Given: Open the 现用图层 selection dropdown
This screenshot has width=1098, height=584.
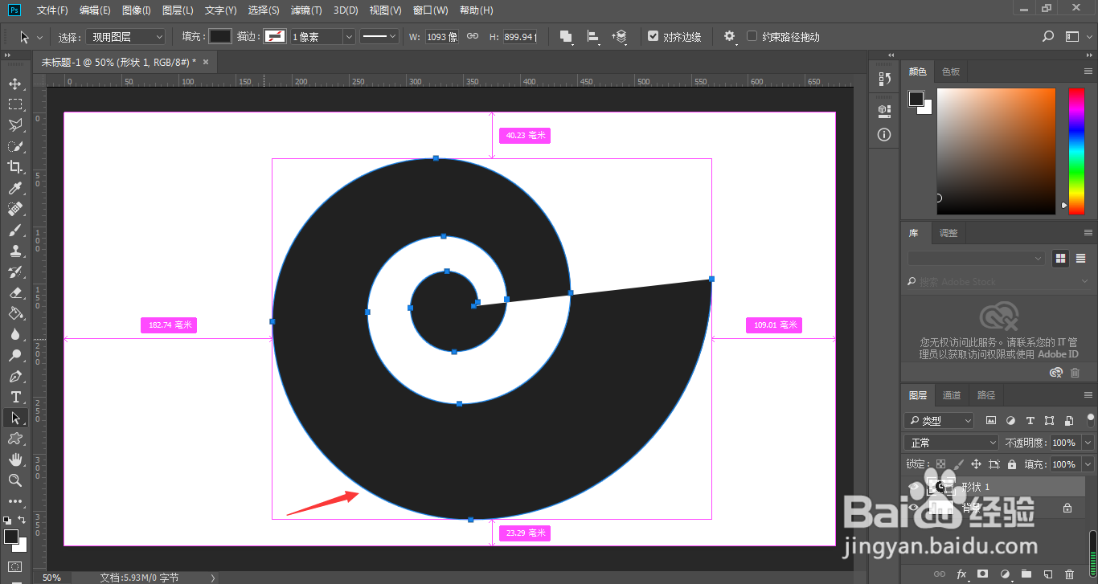Looking at the screenshot, I should 125,37.
